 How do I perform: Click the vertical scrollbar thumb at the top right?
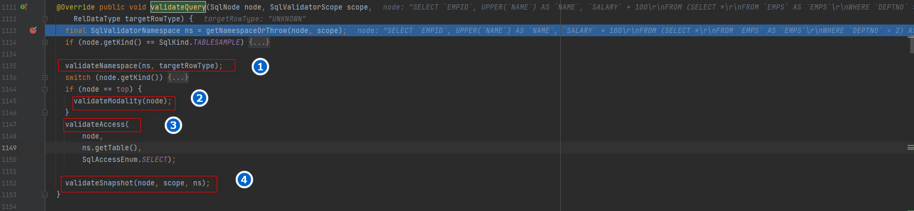point(911,45)
